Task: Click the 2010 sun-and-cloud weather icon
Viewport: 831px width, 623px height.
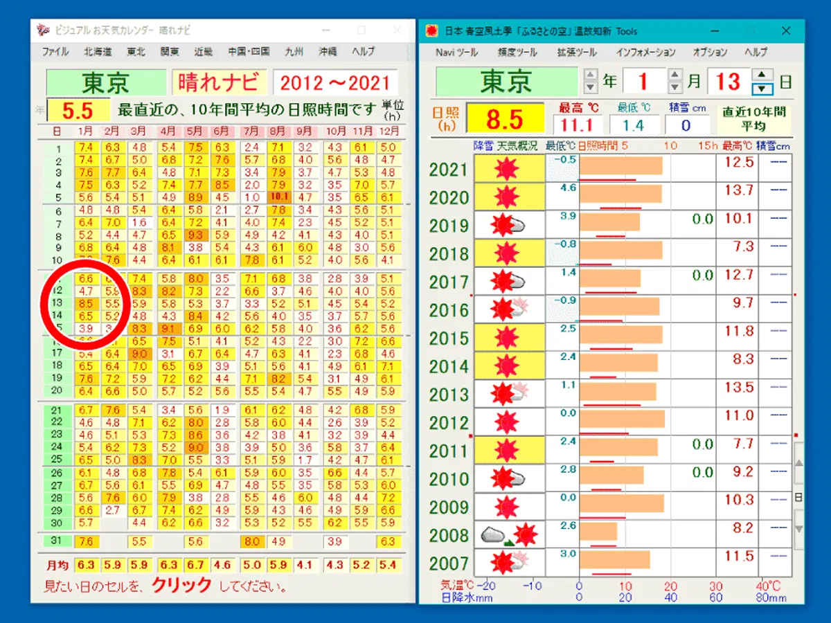Action: [508, 478]
